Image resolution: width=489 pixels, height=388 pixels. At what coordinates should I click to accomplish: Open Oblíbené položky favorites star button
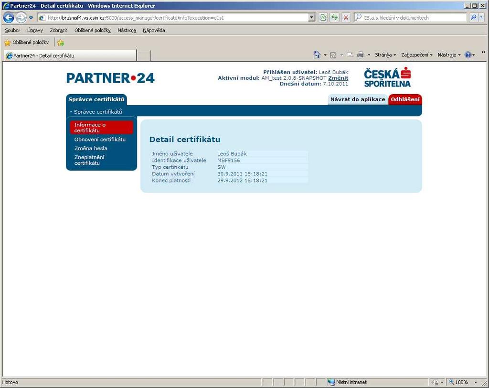pyautogui.click(x=27, y=42)
